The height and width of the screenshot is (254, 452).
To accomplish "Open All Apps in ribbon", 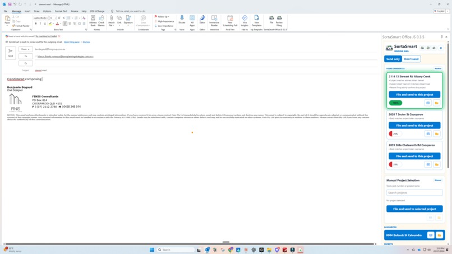I will 192,21.
